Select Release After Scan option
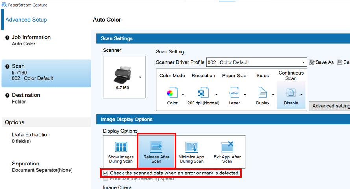 (156, 152)
